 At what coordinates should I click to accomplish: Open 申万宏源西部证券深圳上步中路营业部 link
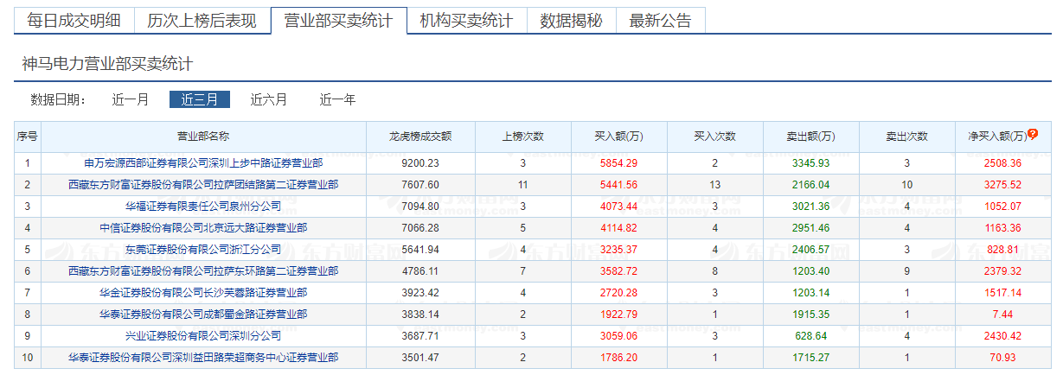coord(203,162)
